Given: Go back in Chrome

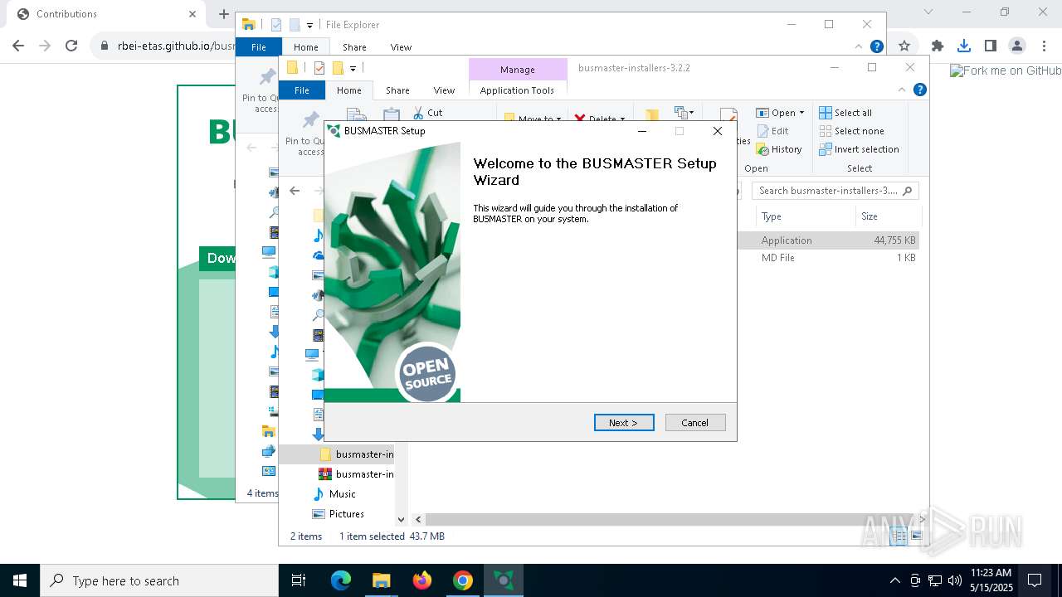Looking at the screenshot, I should (x=18, y=46).
